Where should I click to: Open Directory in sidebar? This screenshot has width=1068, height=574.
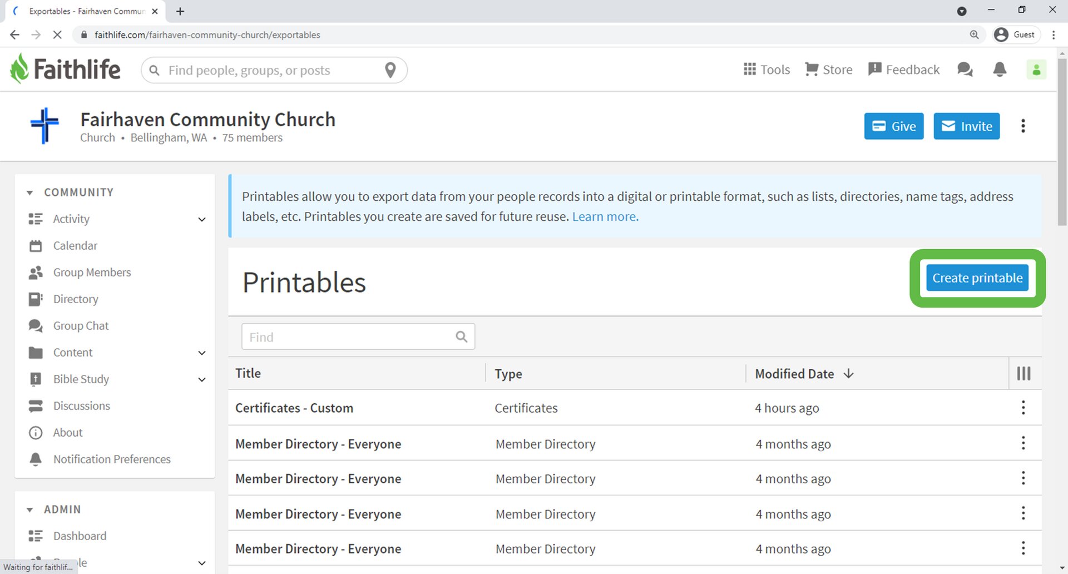(76, 299)
